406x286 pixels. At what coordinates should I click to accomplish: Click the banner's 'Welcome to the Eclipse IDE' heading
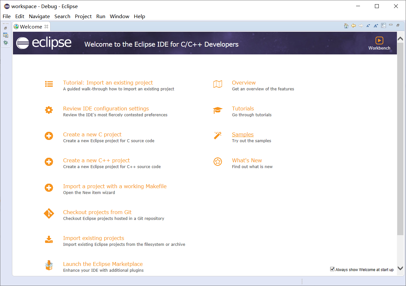[161, 44]
